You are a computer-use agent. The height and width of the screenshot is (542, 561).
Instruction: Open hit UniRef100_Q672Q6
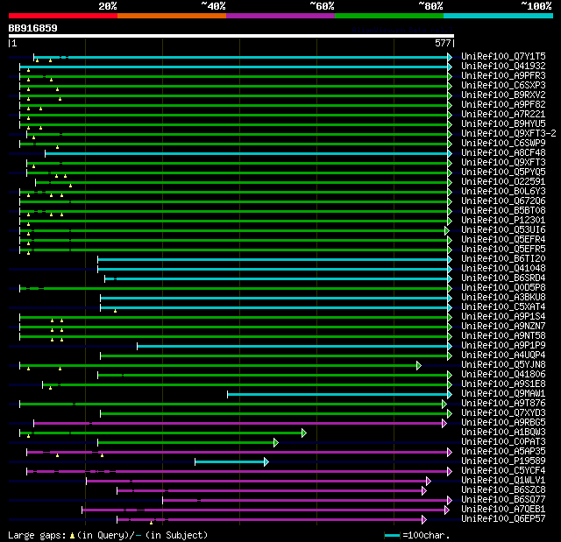pyautogui.click(x=503, y=201)
